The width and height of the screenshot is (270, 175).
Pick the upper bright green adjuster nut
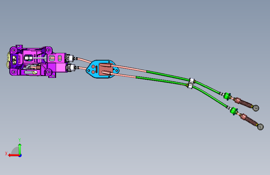point(227,96)
